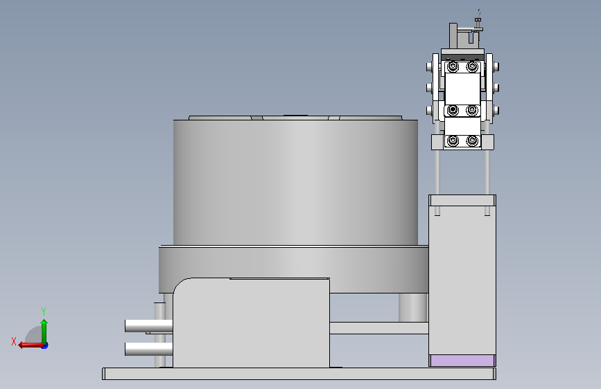Select the wide ring flange beneath the drum
The width and height of the screenshot is (601, 389).
coord(294,269)
